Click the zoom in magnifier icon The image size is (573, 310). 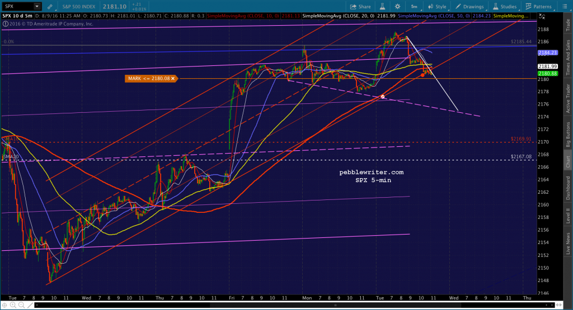(13, 306)
